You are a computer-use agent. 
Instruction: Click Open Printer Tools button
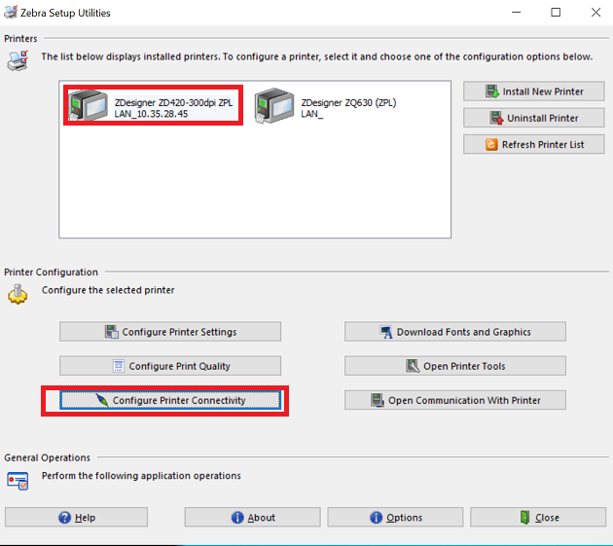[454, 366]
